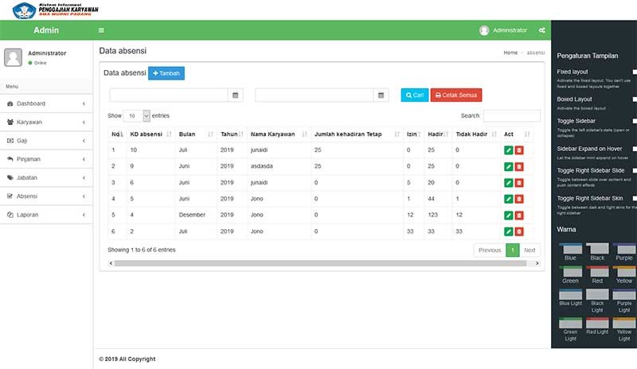This screenshot has height=369, width=637.
Task: Open calendar icon of first date field
Action: point(235,95)
